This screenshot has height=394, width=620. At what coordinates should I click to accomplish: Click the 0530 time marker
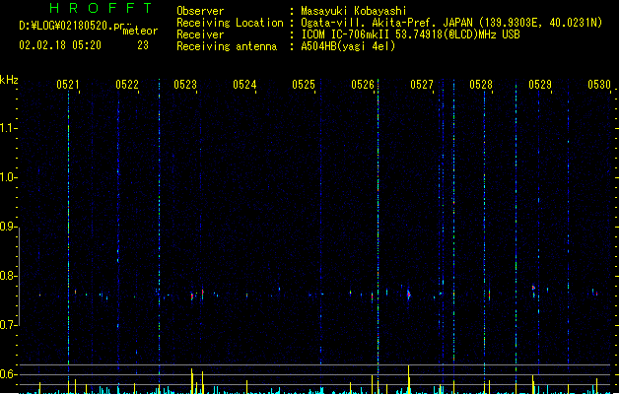pos(599,85)
